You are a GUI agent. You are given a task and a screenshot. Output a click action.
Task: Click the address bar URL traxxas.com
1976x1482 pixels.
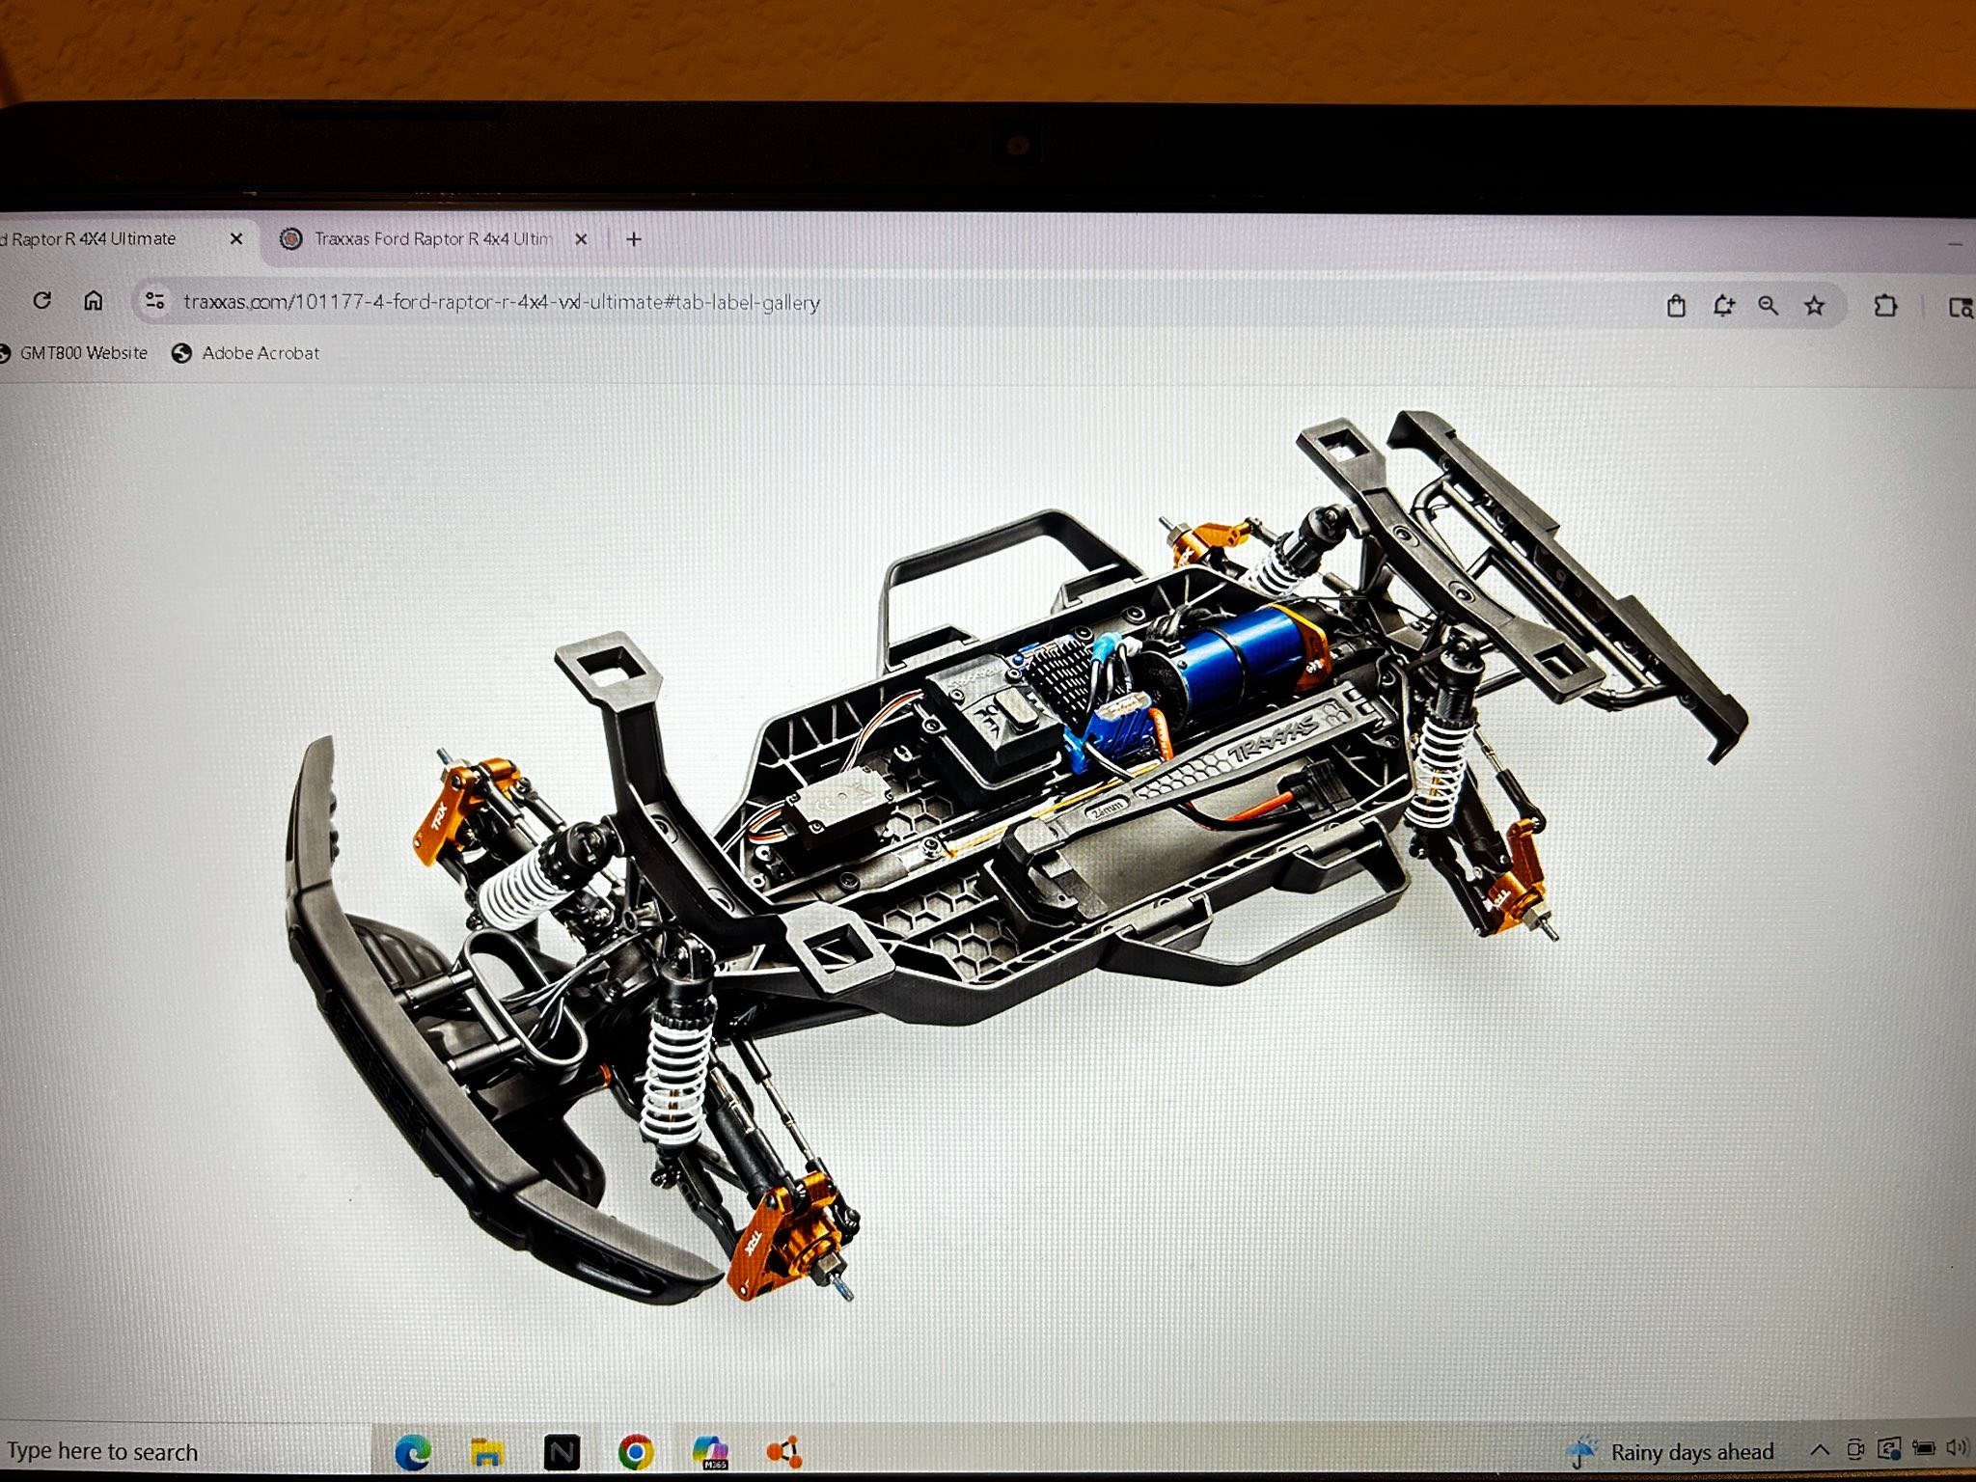click(x=502, y=302)
